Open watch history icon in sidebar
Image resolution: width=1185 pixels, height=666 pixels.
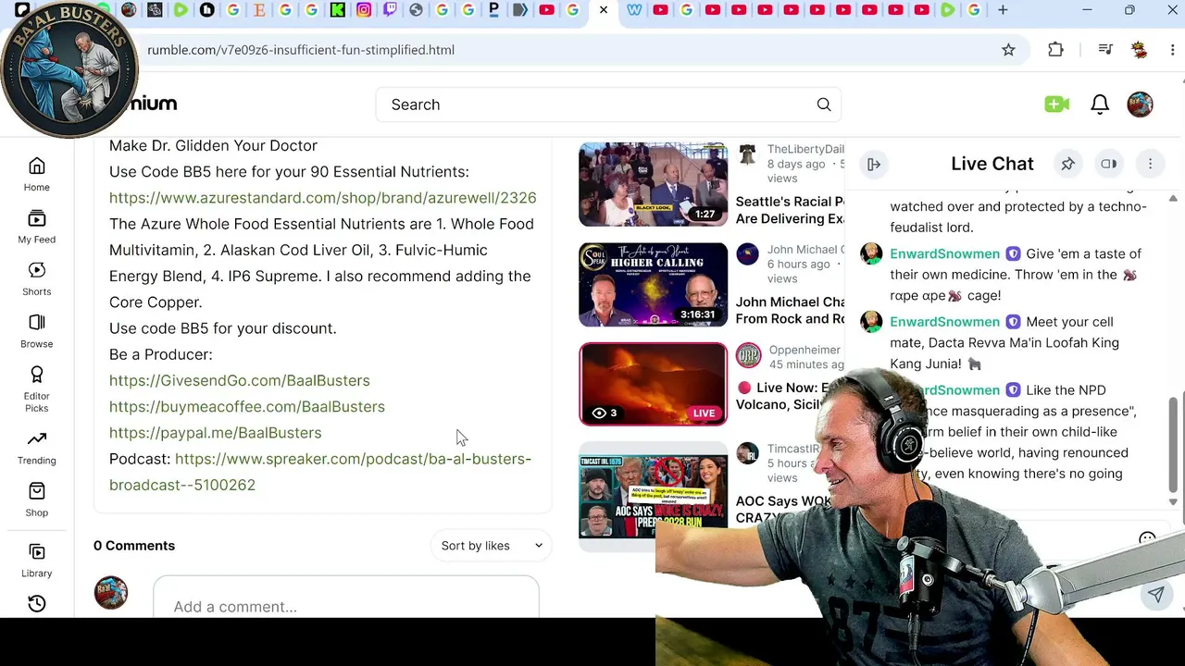tap(37, 603)
